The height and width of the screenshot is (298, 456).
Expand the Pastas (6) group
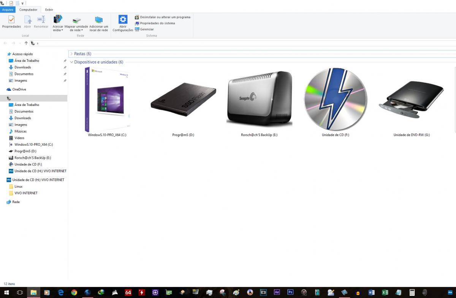[x=71, y=54]
